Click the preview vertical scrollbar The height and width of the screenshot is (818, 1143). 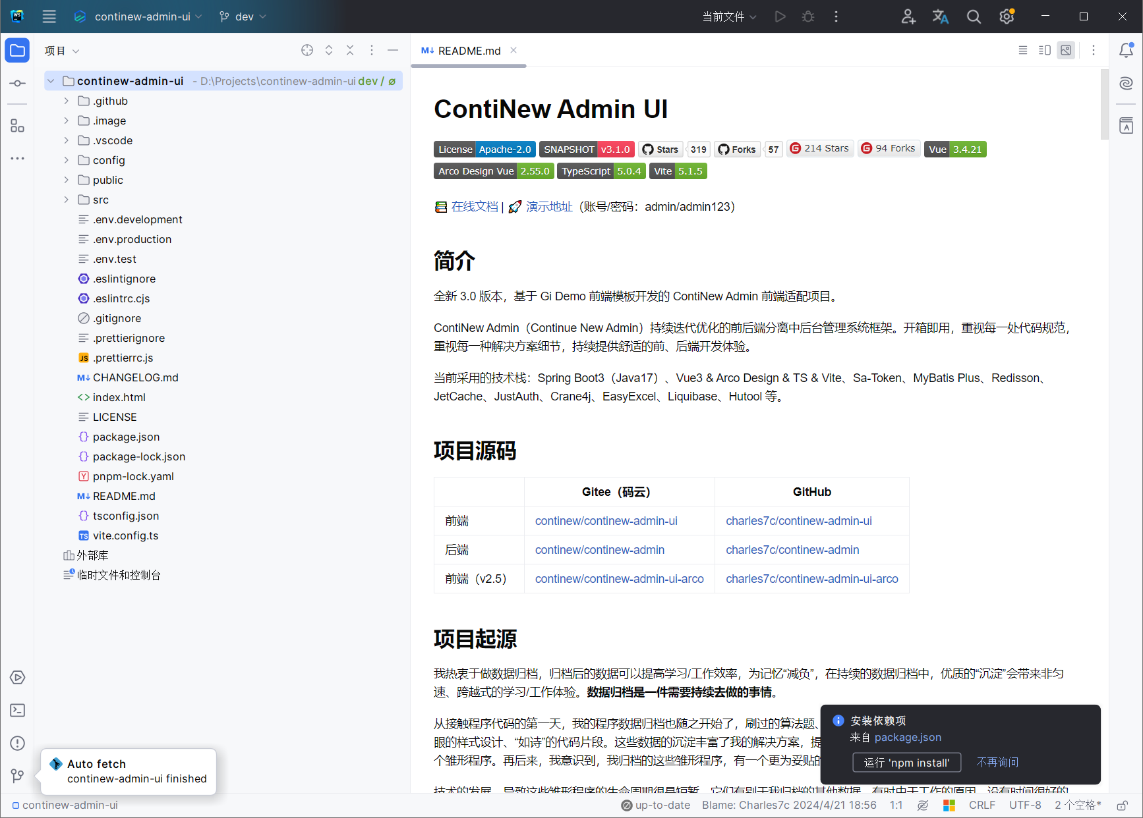click(1105, 104)
